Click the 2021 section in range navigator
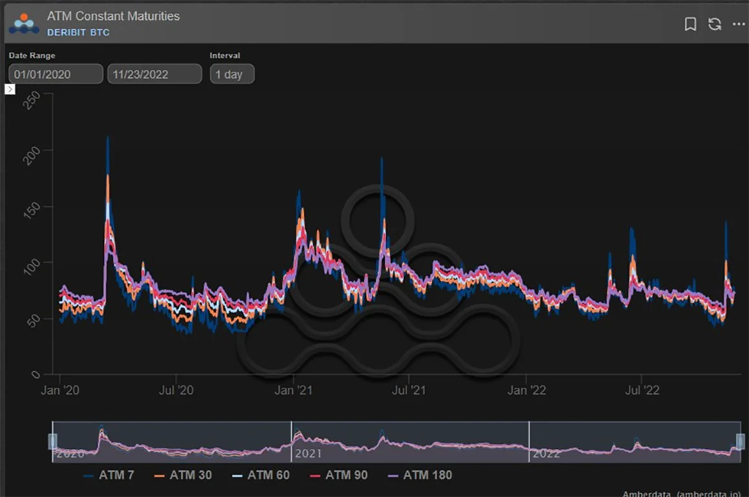 410,442
